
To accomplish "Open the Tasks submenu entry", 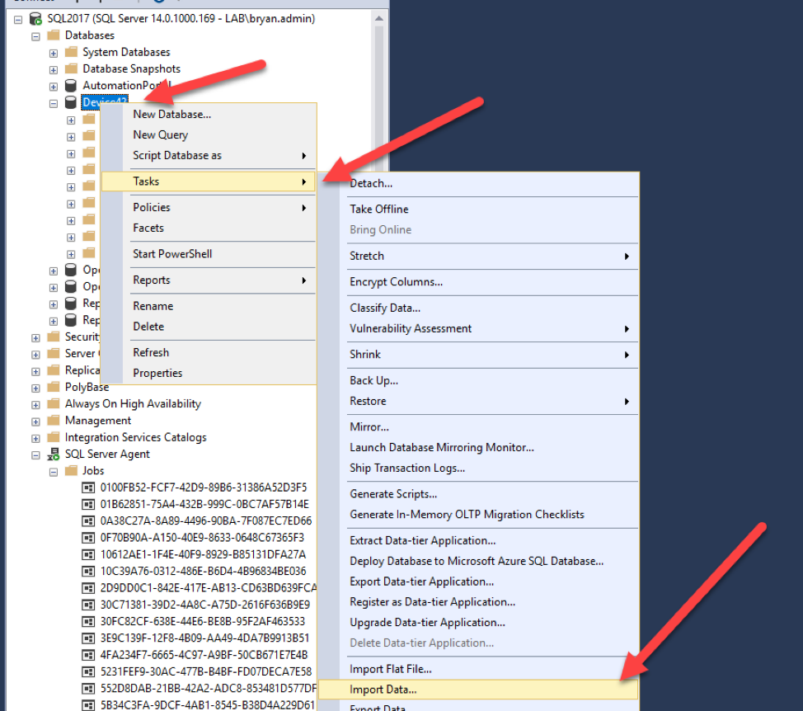I will click(x=208, y=181).
